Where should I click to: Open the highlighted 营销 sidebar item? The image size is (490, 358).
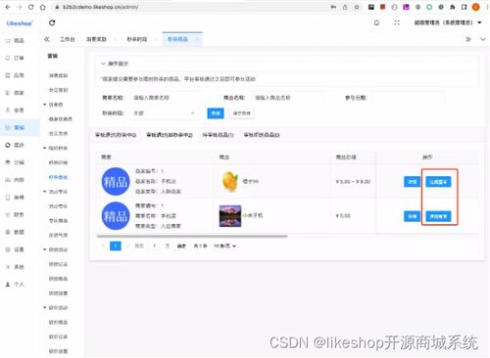click(20, 127)
